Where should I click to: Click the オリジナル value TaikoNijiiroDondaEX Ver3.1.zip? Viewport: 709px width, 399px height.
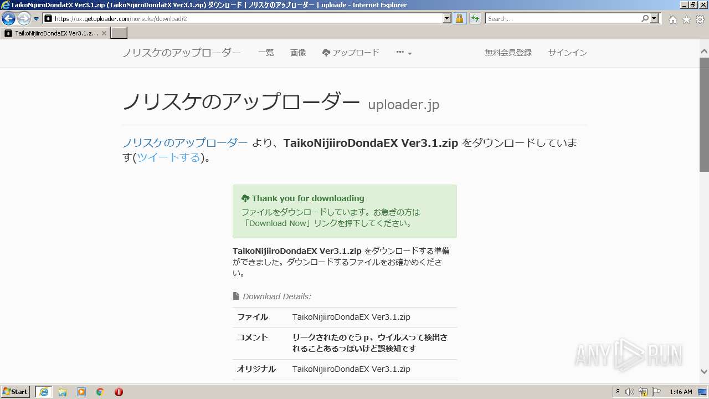pos(351,369)
